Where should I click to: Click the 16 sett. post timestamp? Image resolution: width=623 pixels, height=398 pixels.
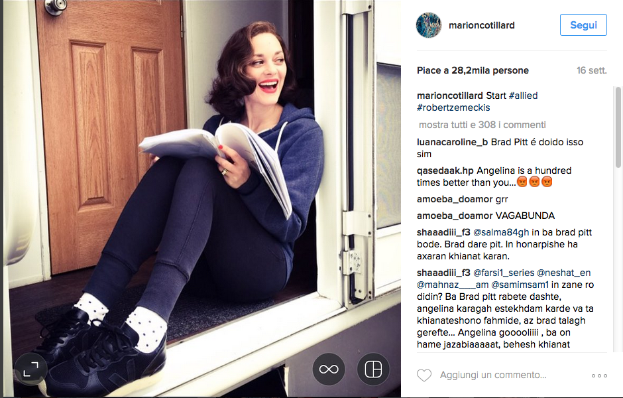592,71
